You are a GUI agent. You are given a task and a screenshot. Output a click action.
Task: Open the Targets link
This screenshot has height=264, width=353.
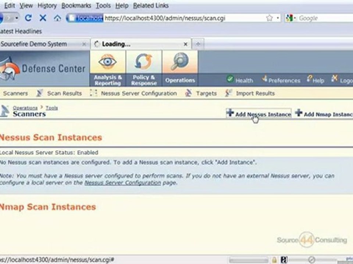coord(206,93)
